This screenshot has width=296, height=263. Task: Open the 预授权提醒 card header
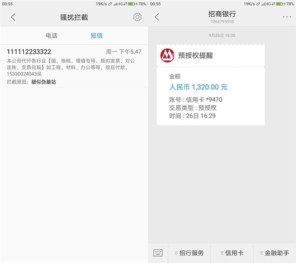click(211, 56)
